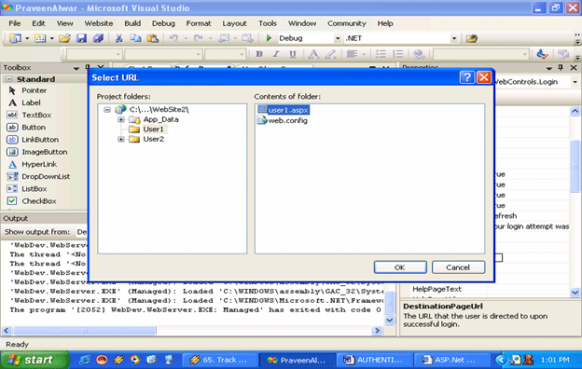The height and width of the screenshot is (369, 582).
Task: Click the Copy toolbar icon
Action: tap(135, 38)
